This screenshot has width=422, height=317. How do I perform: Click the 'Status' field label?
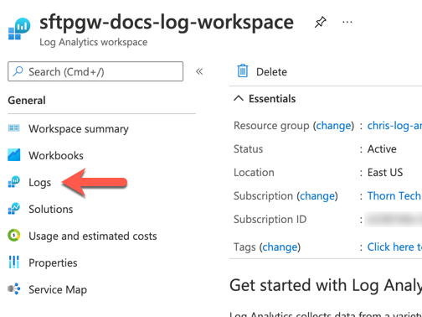pos(249,149)
